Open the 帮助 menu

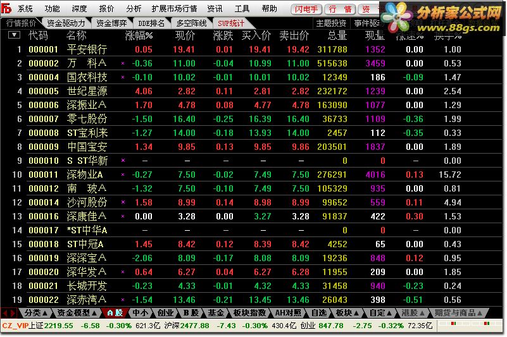(x=270, y=9)
